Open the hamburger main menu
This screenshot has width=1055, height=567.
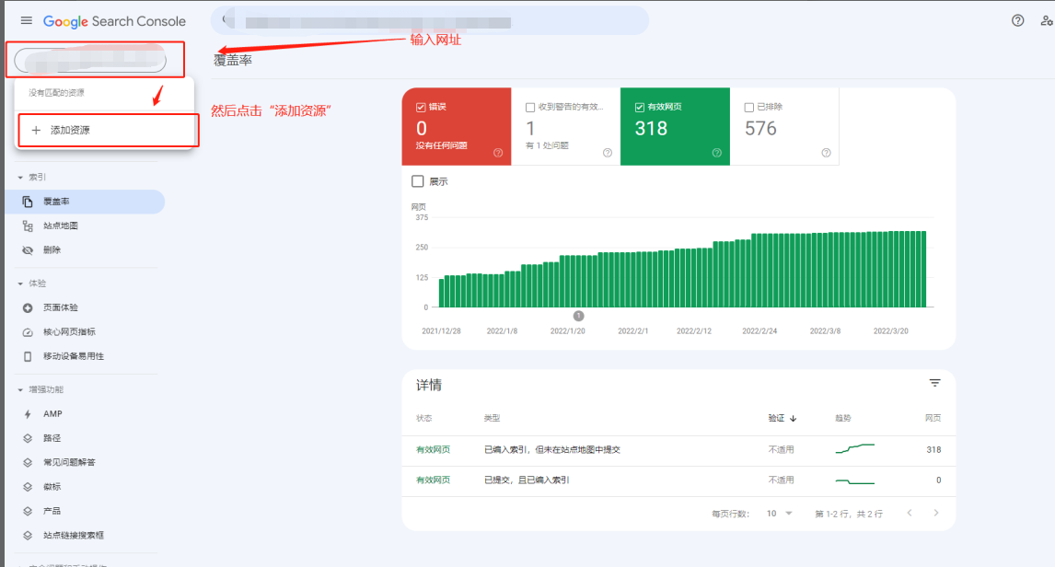click(x=26, y=20)
